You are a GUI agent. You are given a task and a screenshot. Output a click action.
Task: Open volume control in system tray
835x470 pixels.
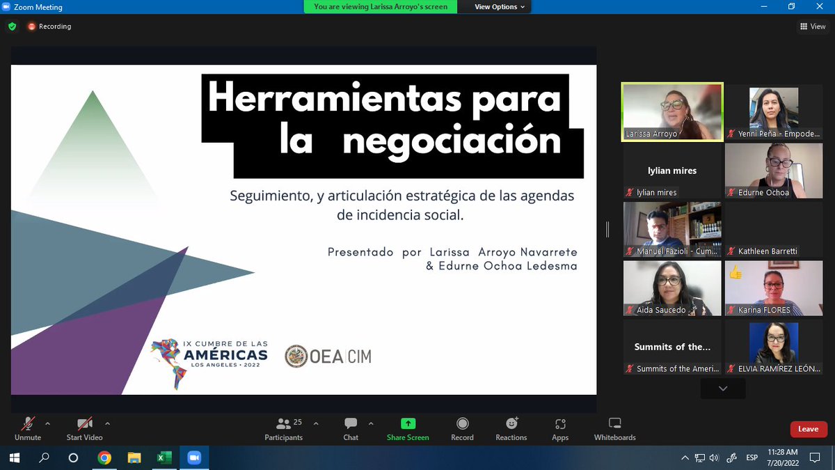click(714, 457)
